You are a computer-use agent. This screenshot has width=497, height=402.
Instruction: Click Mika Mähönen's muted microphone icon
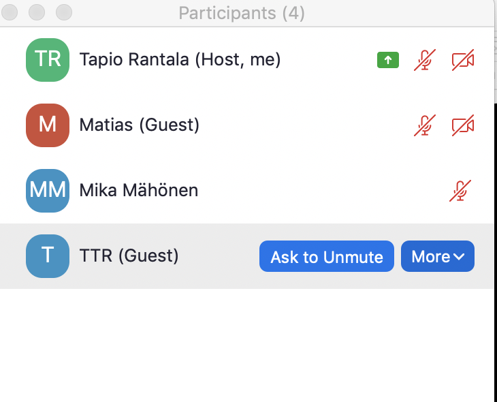pos(460,191)
